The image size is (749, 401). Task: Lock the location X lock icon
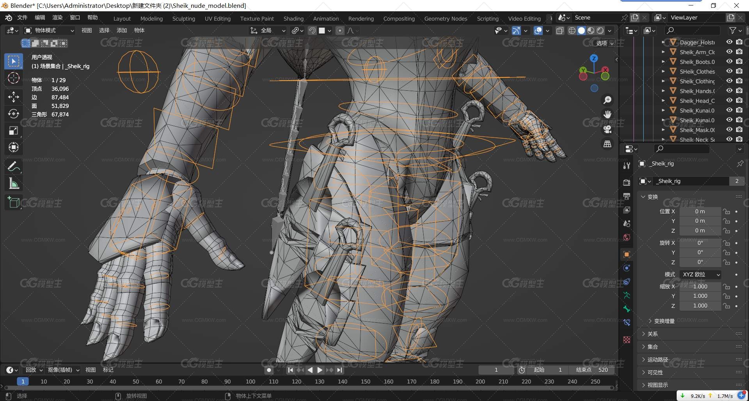726,212
